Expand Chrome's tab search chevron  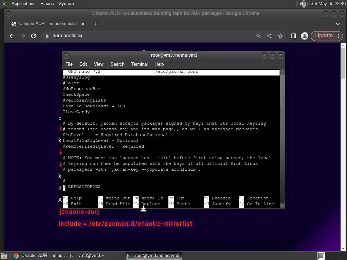click(x=338, y=24)
